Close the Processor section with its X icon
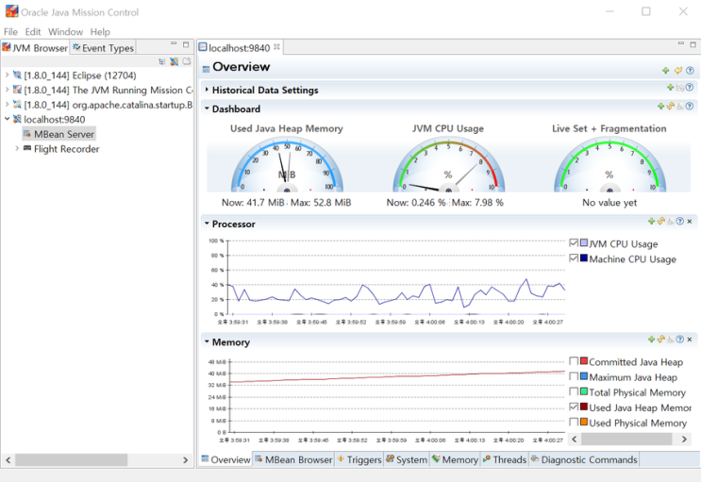The image size is (701, 482). pos(690,222)
